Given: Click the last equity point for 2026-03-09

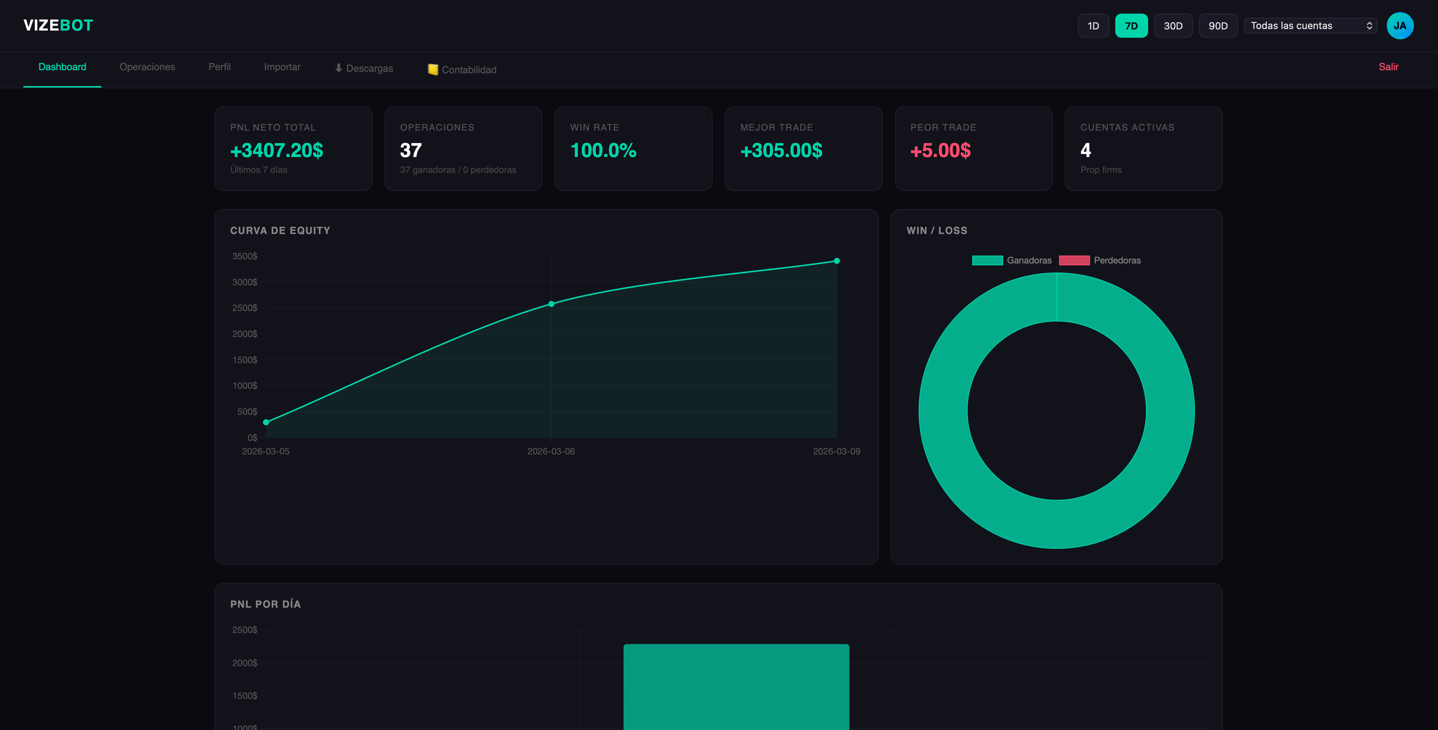Looking at the screenshot, I should (x=836, y=261).
